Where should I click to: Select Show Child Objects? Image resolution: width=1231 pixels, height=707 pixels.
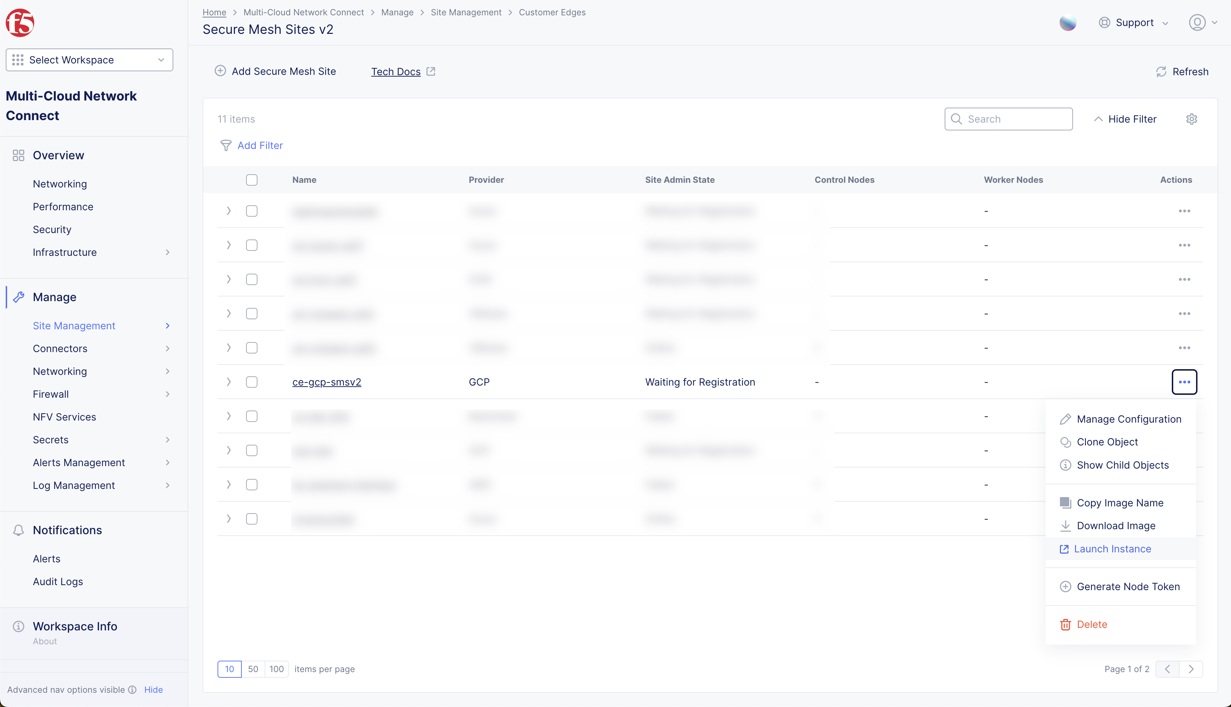pos(1121,465)
